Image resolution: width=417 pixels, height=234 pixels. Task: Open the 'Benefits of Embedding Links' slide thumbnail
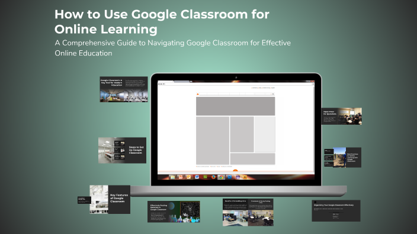[248, 212]
